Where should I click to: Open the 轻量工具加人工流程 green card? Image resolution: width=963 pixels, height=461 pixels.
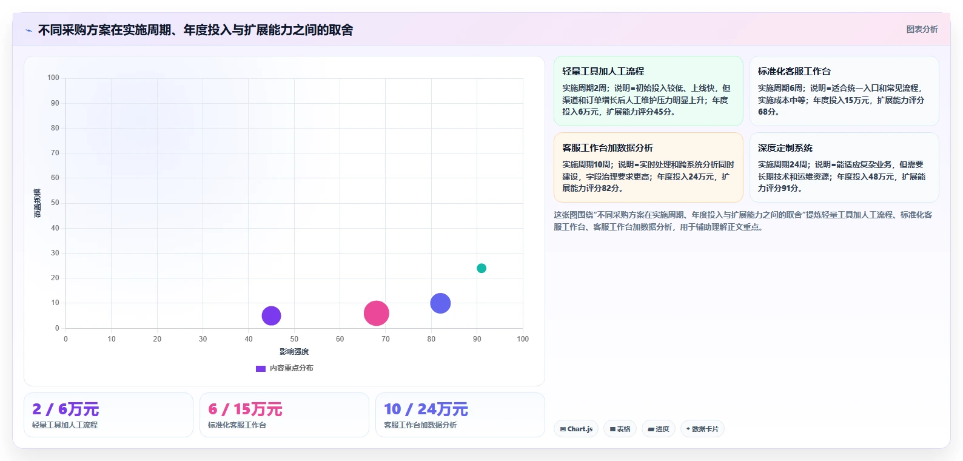pyautogui.click(x=648, y=91)
